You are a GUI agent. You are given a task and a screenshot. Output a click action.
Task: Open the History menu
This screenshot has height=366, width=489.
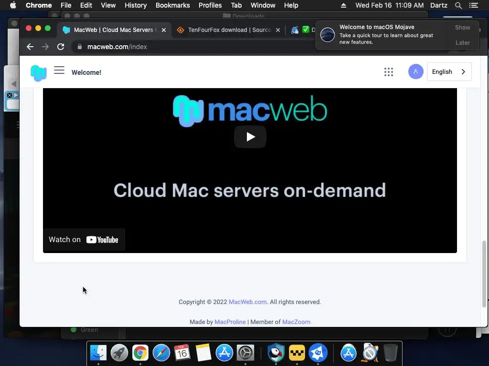136,5
